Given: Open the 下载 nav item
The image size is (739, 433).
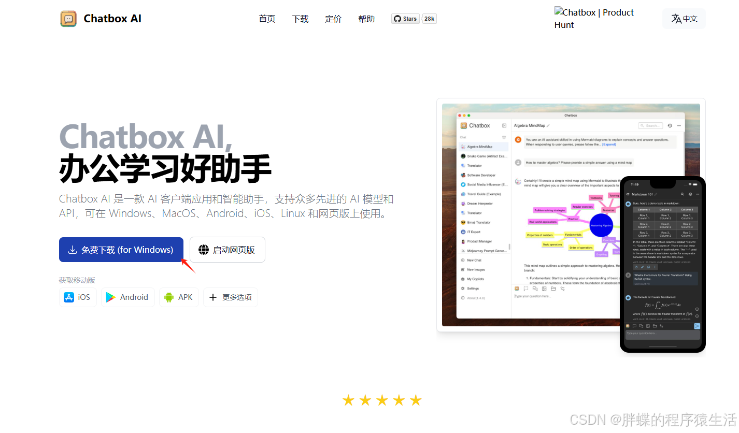Looking at the screenshot, I should tap(301, 19).
